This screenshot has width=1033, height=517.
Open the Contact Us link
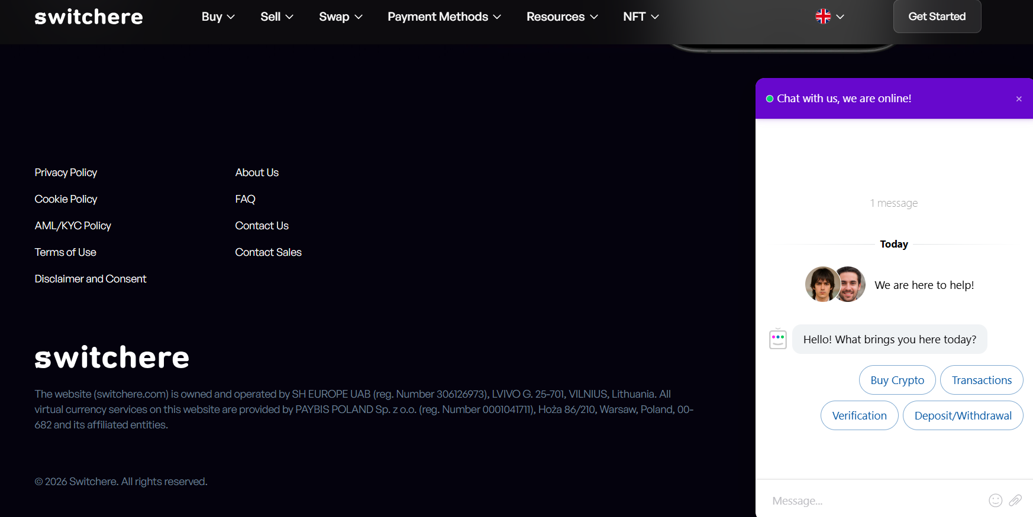(262, 226)
